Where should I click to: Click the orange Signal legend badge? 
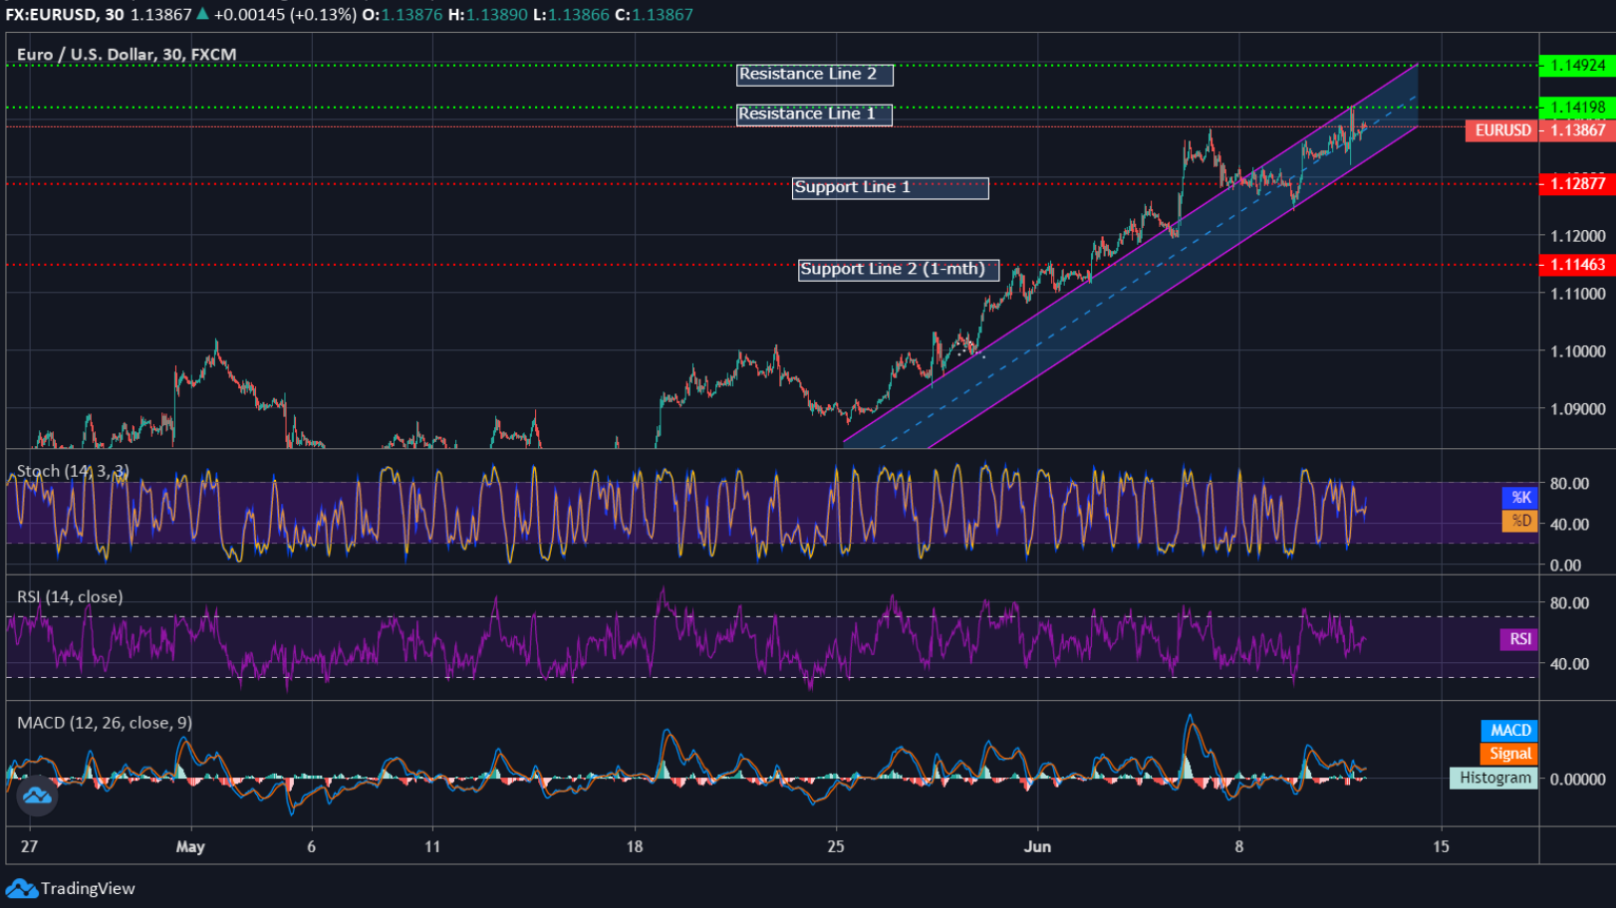tap(1508, 754)
